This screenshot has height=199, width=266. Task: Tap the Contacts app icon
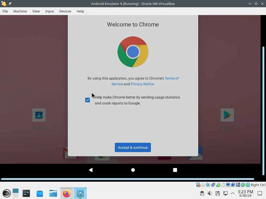[39, 115]
